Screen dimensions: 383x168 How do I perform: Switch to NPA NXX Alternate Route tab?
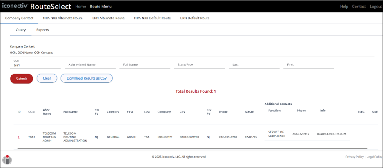tap(63, 18)
